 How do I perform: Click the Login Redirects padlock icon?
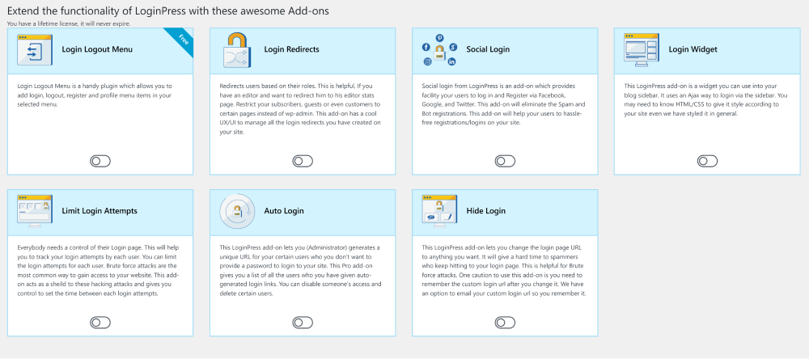[237, 50]
